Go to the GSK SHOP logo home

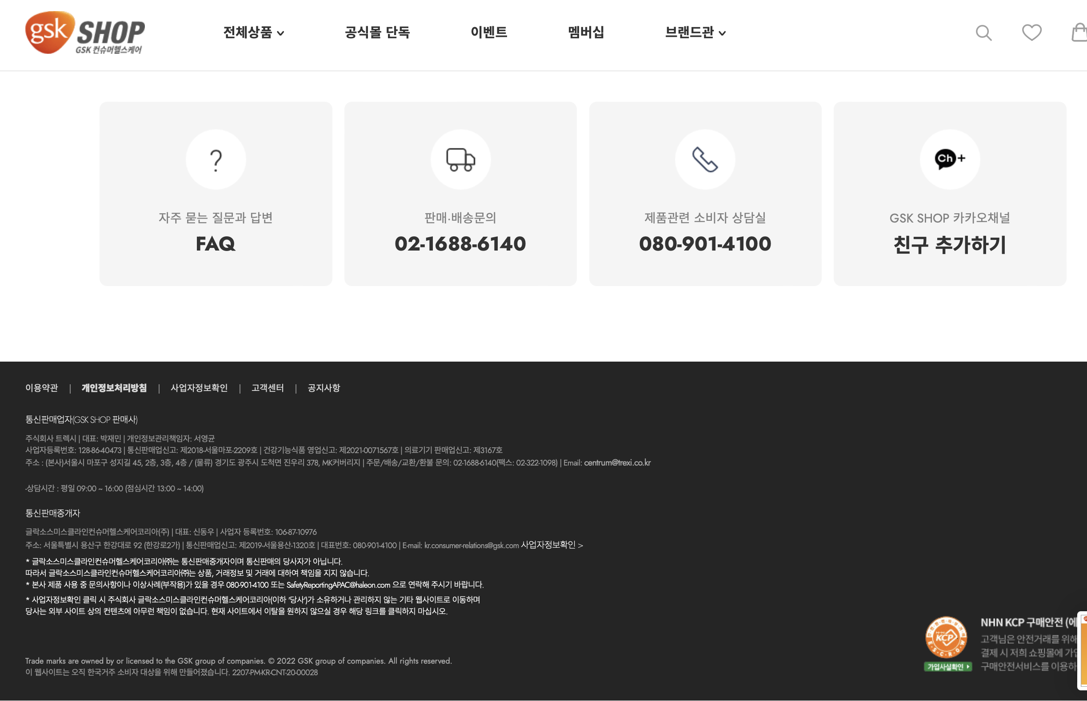point(85,33)
